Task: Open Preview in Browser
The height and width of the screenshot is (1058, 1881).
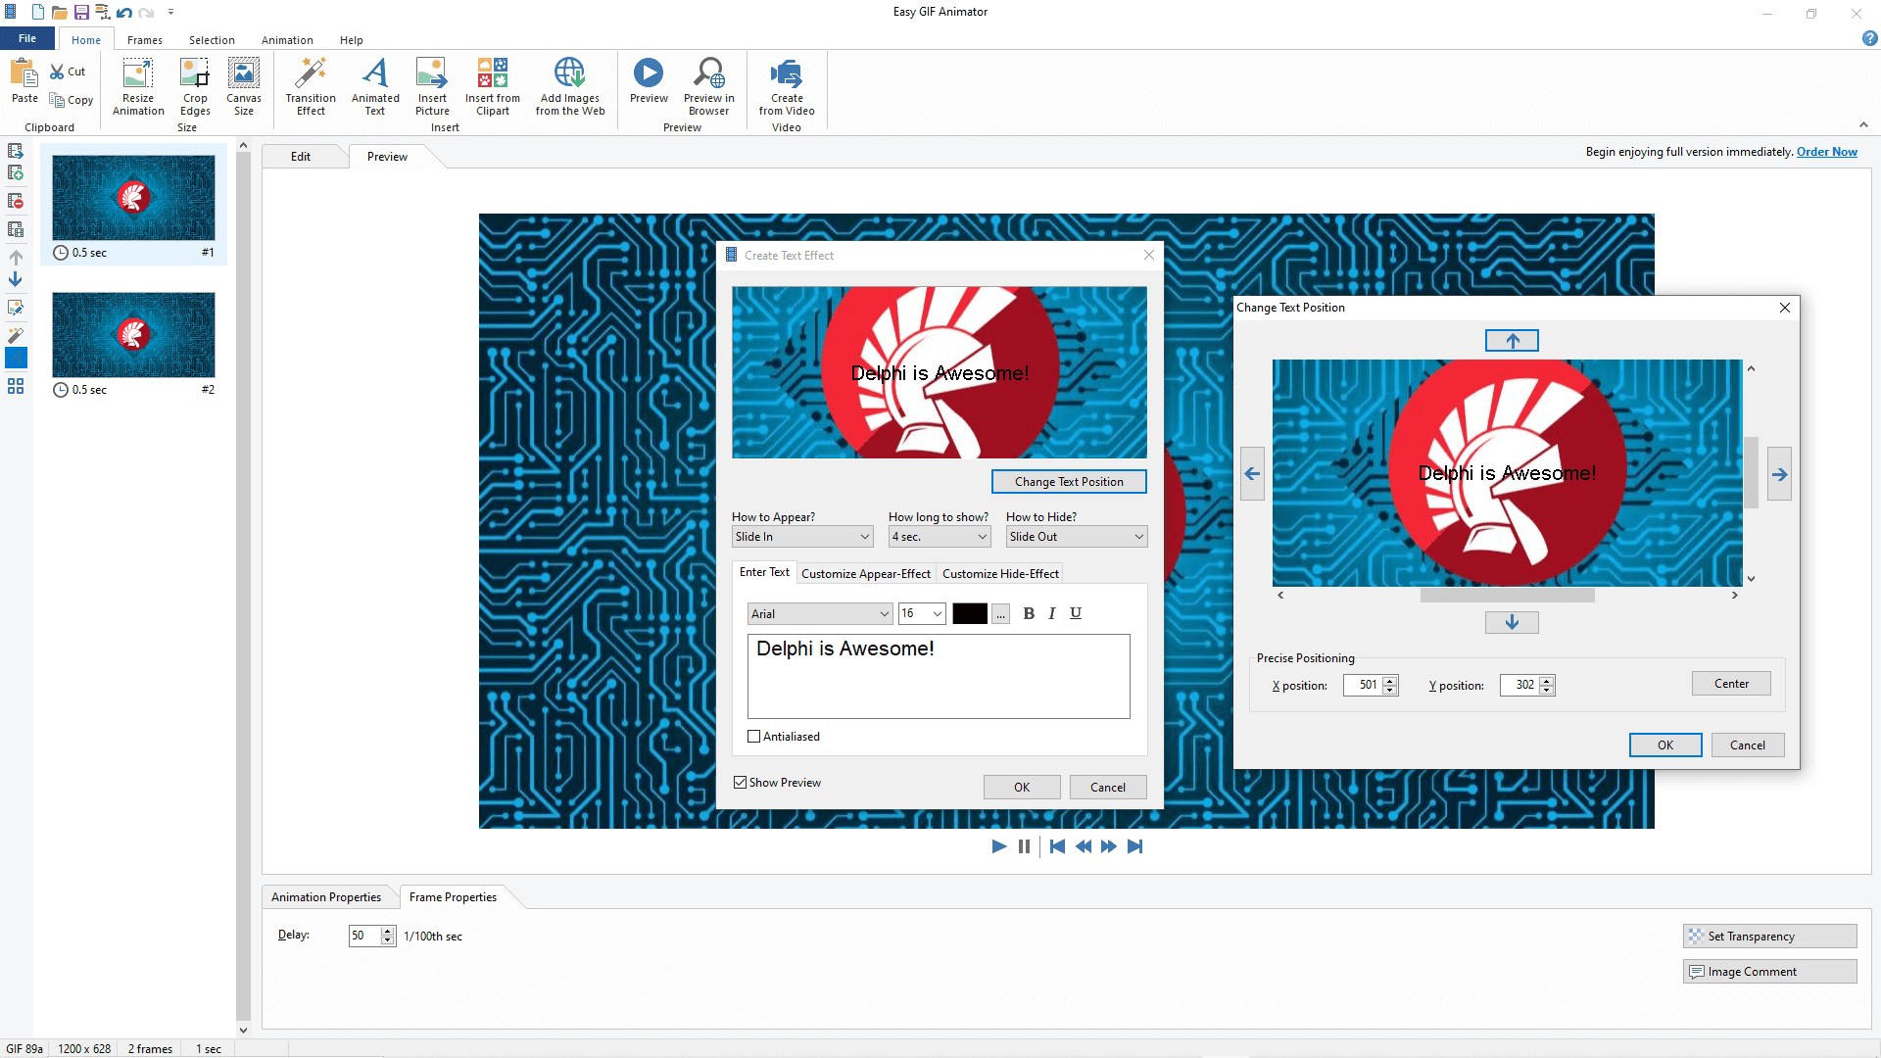Action: pos(708,86)
